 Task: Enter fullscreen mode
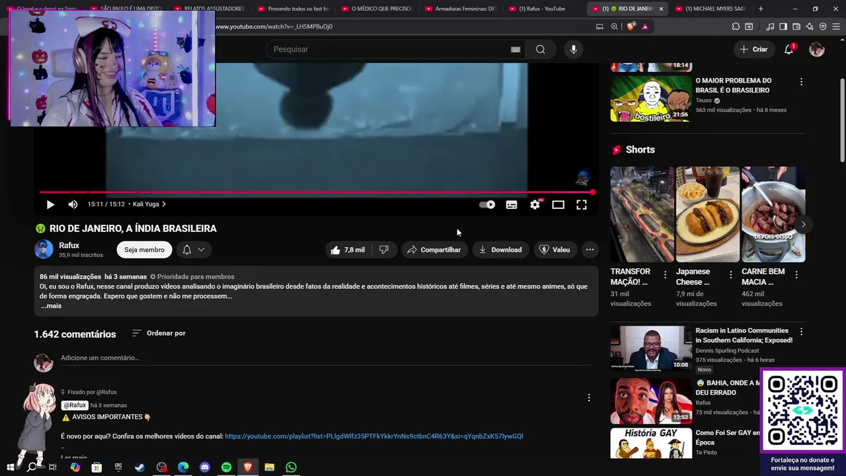point(582,204)
